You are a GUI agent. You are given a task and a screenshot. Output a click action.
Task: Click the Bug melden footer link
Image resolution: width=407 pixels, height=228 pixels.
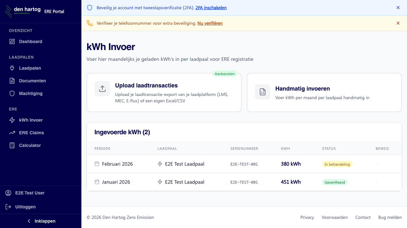coord(390,217)
